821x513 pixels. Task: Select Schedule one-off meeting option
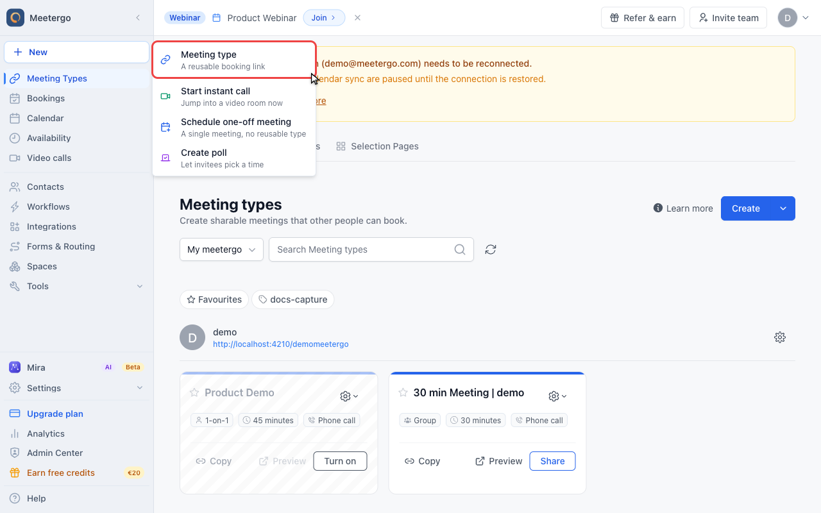pos(234,127)
